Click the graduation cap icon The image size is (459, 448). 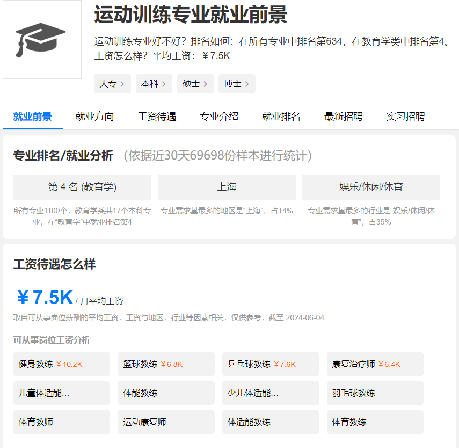[41, 40]
